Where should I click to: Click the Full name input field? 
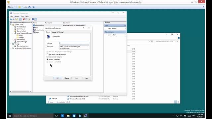[74, 43]
